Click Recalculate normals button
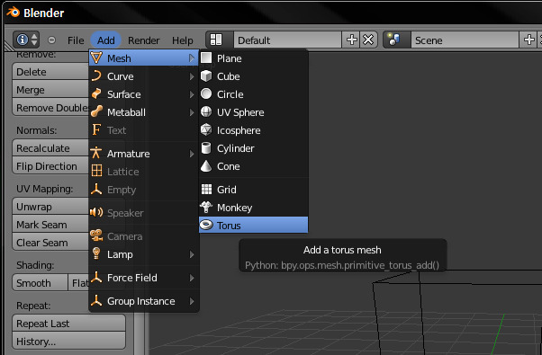The width and height of the screenshot is (542, 355). 50,148
